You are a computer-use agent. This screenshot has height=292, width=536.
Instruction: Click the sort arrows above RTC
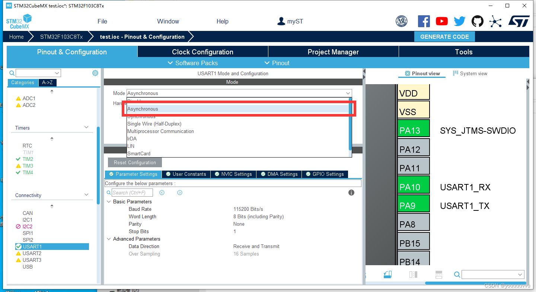coord(52,139)
